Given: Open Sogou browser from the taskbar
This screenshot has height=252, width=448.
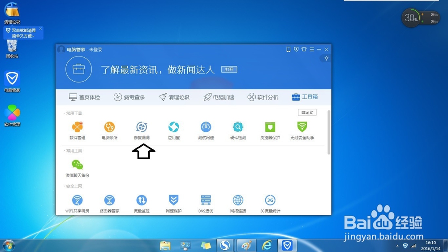Looking at the screenshot, I should (225, 245).
